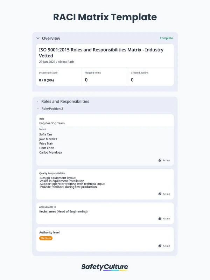The image size is (210, 280).
Task: Click the Quality Responsibilities text
Action: point(72,182)
